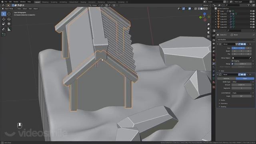Viewport: 256px width, 144px height.
Task: Choose the 3D Cursor tool
Action: 9,14
